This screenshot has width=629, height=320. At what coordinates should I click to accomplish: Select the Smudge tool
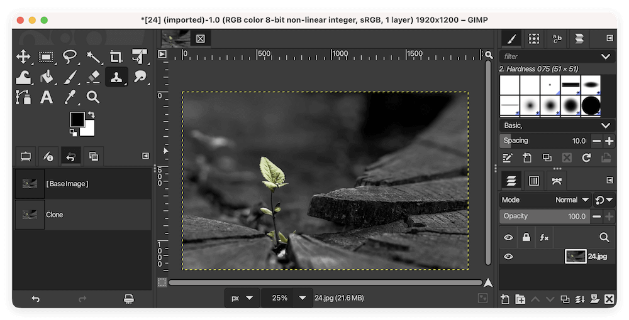coord(140,77)
